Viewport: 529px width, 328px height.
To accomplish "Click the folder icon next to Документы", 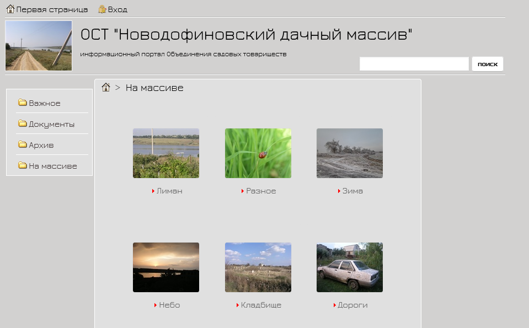I will pos(23,123).
